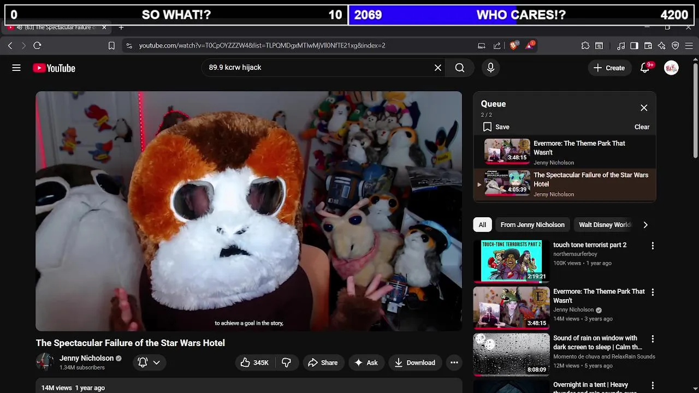Open the Brave VPN shield icon
This screenshot has width=699, height=393.
pyautogui.click(x=676, y=46)
